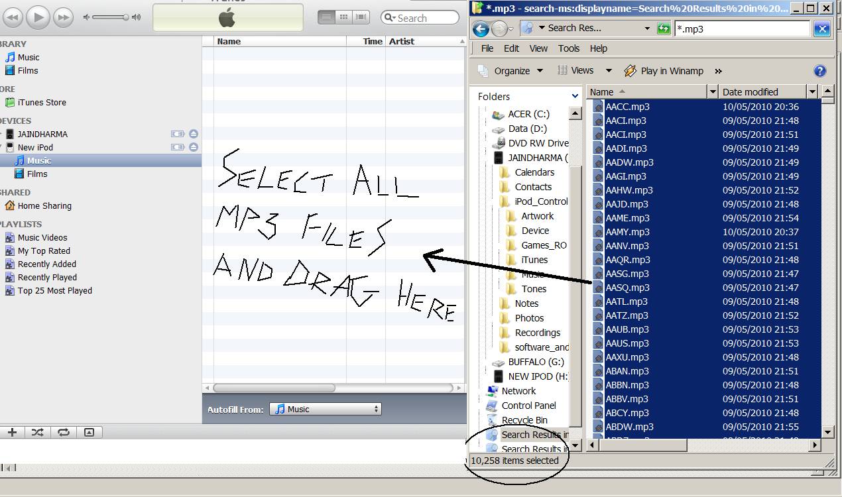Open the Music Videos playlist
This screenshot has width=842, height=497.
36,237
